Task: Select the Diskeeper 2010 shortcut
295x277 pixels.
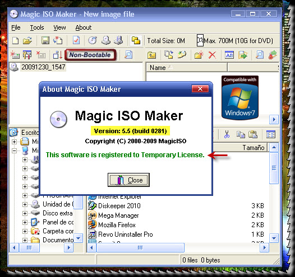Action: (x=119, y=206)
